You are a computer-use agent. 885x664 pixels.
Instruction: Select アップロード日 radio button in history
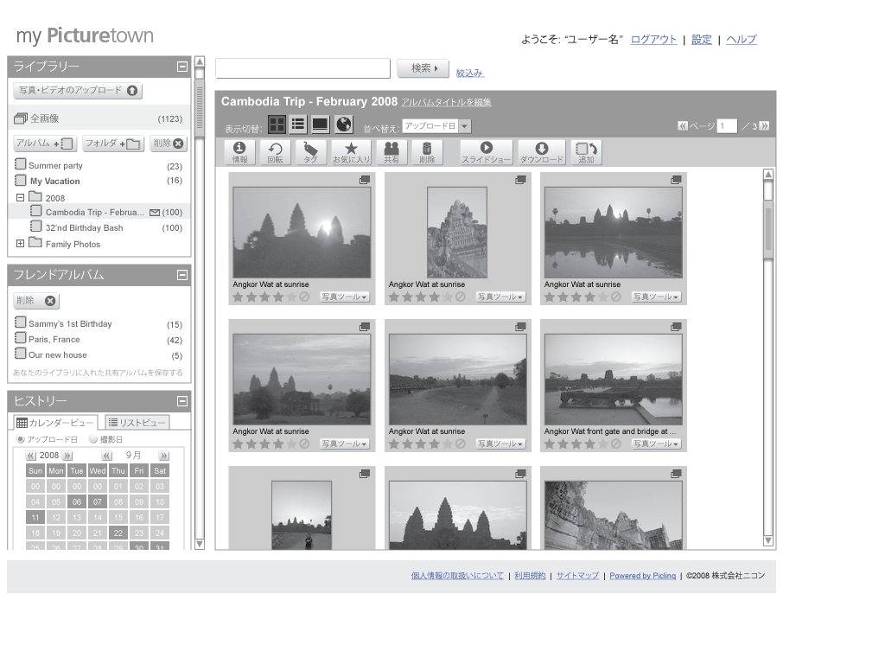tap(21, 439)
